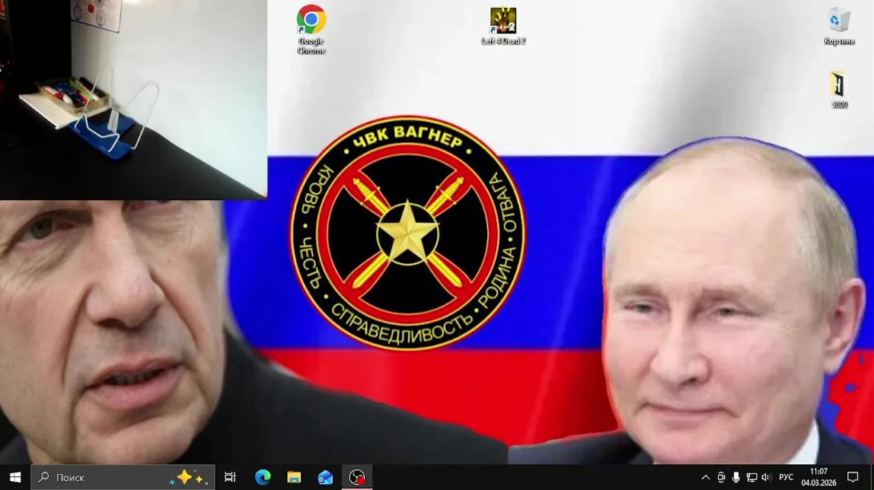Click the Поиск taskbar search box
The height and width of the screenshot is (490, 874).
click(123, 477)
